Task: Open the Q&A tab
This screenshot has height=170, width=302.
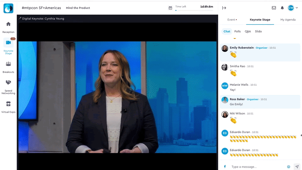Action: pyautogui.click(x=248, y=31)
